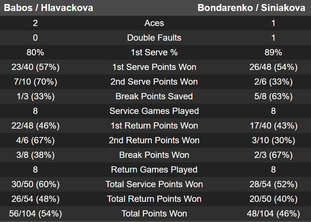Click the Bondarenko / Siniakova team header
Viewport: 311px width, 222px height.
tap(251, 8)
